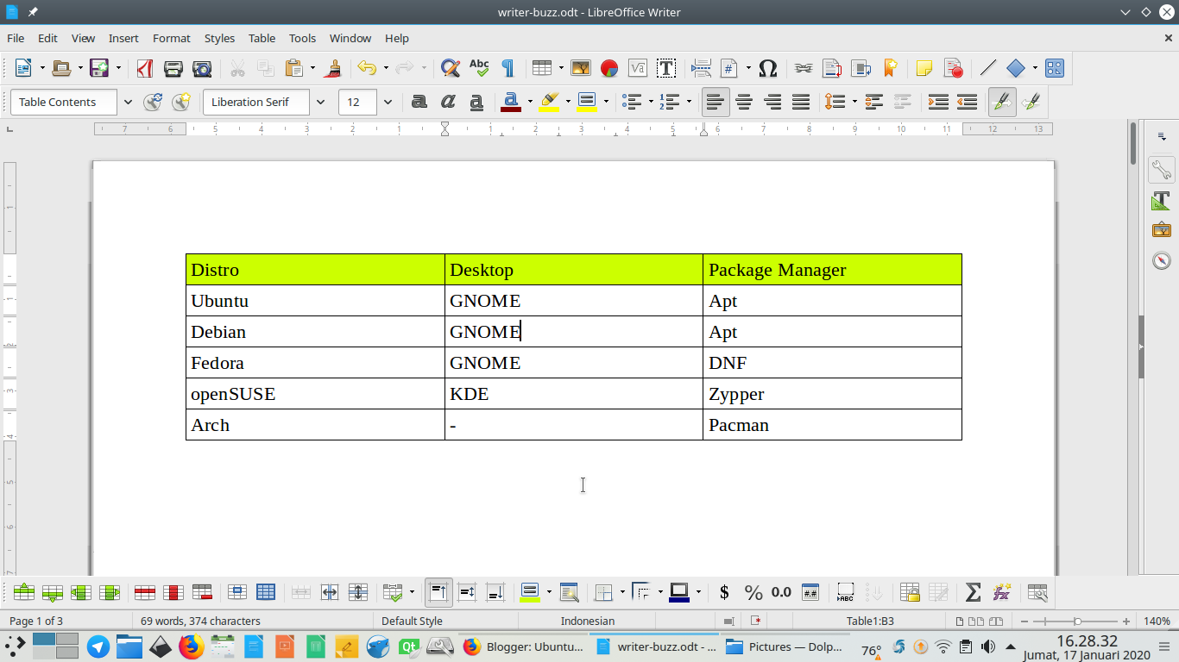Open the Tools menu
Image resolution: width=1179 pixels, height=662 pixels.
click(302, 38)
